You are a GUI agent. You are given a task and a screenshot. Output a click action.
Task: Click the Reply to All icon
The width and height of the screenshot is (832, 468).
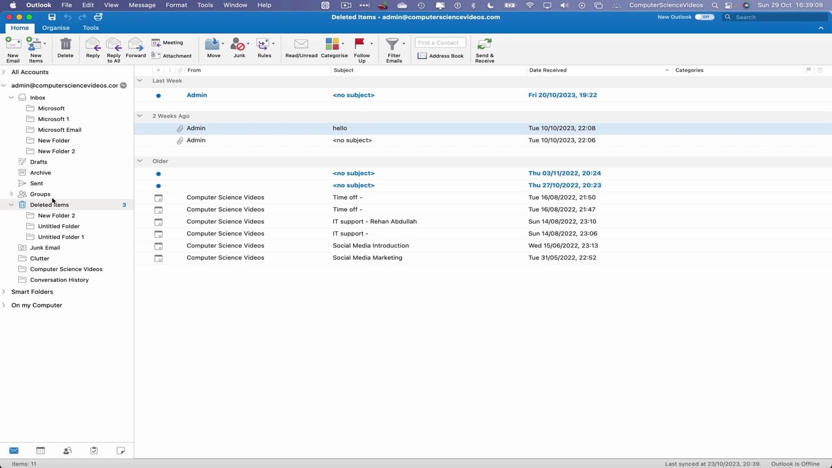click(114, 45)
